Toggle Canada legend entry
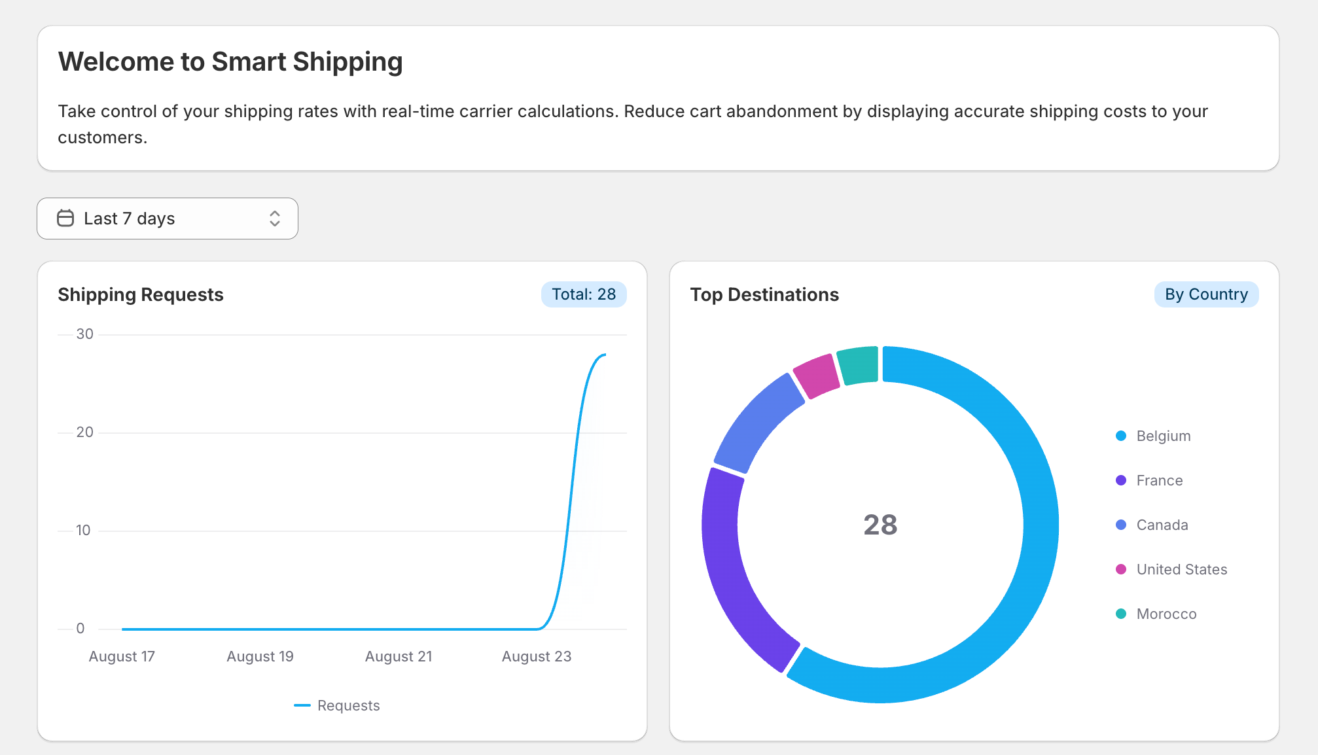The width and height of the screenshot is (1318, 755). coord(1161,525)
